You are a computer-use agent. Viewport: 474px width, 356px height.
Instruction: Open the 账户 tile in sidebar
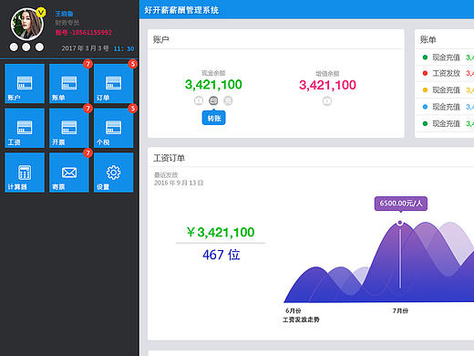pyautogui.click(x=25, y=83)
